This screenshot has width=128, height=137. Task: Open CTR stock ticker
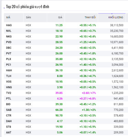[9, 115]
